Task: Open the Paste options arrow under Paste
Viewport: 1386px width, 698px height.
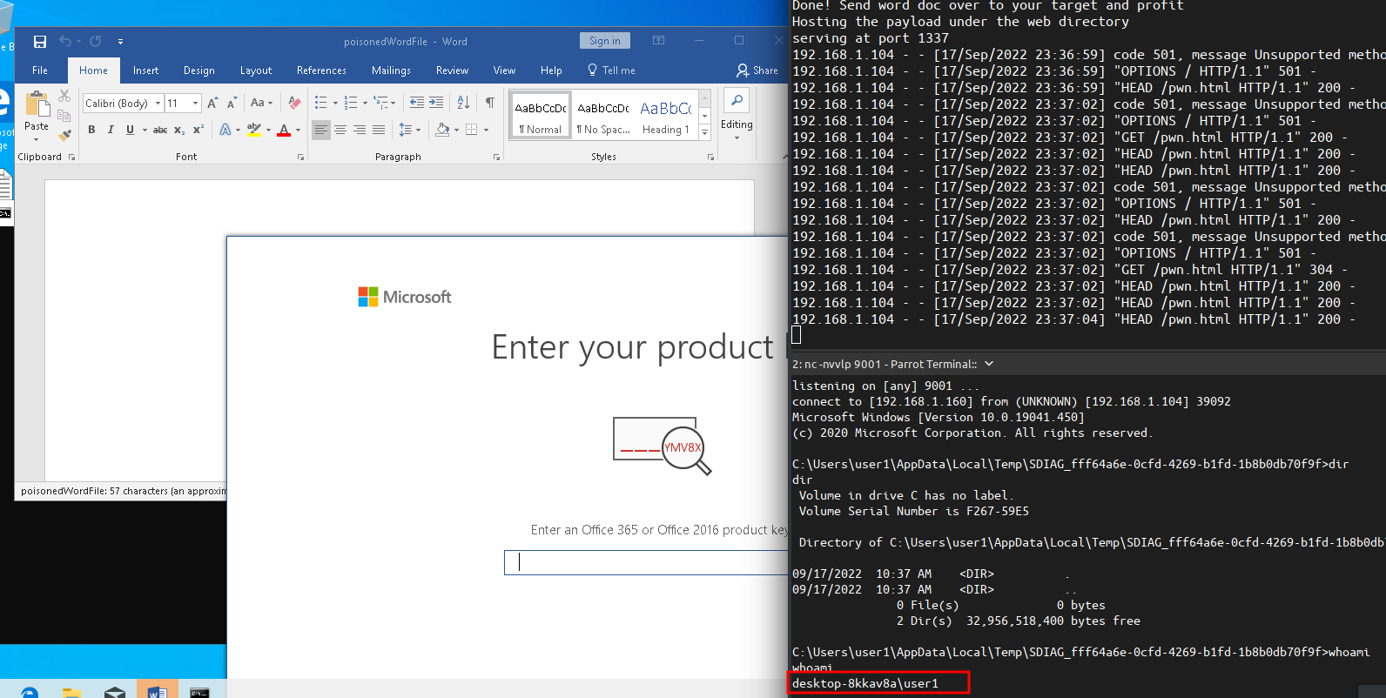Action: coord(37,139)
